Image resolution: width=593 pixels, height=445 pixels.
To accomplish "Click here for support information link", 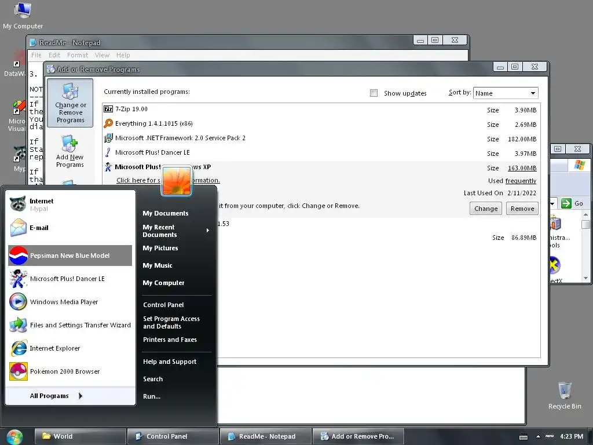I will tap(168, 180).
